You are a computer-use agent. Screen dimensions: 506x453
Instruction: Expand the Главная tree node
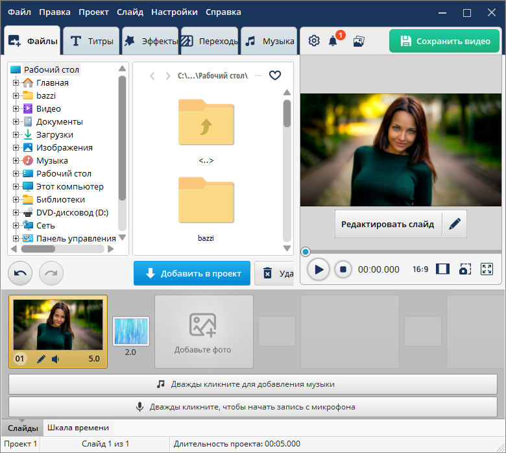[x=16, y=83]
